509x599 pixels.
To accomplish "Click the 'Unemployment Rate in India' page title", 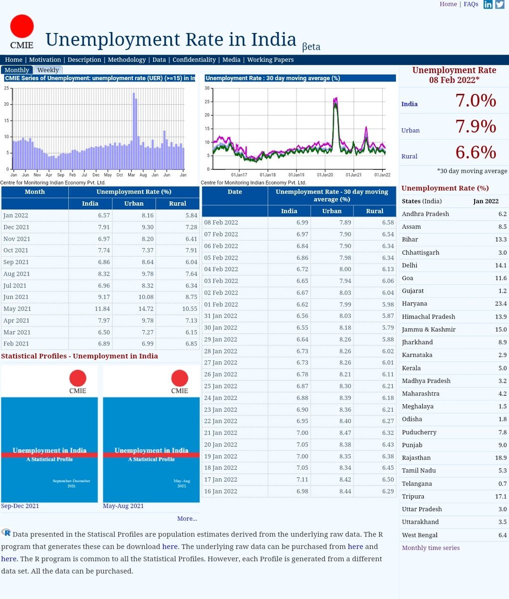I will (171, 39).
